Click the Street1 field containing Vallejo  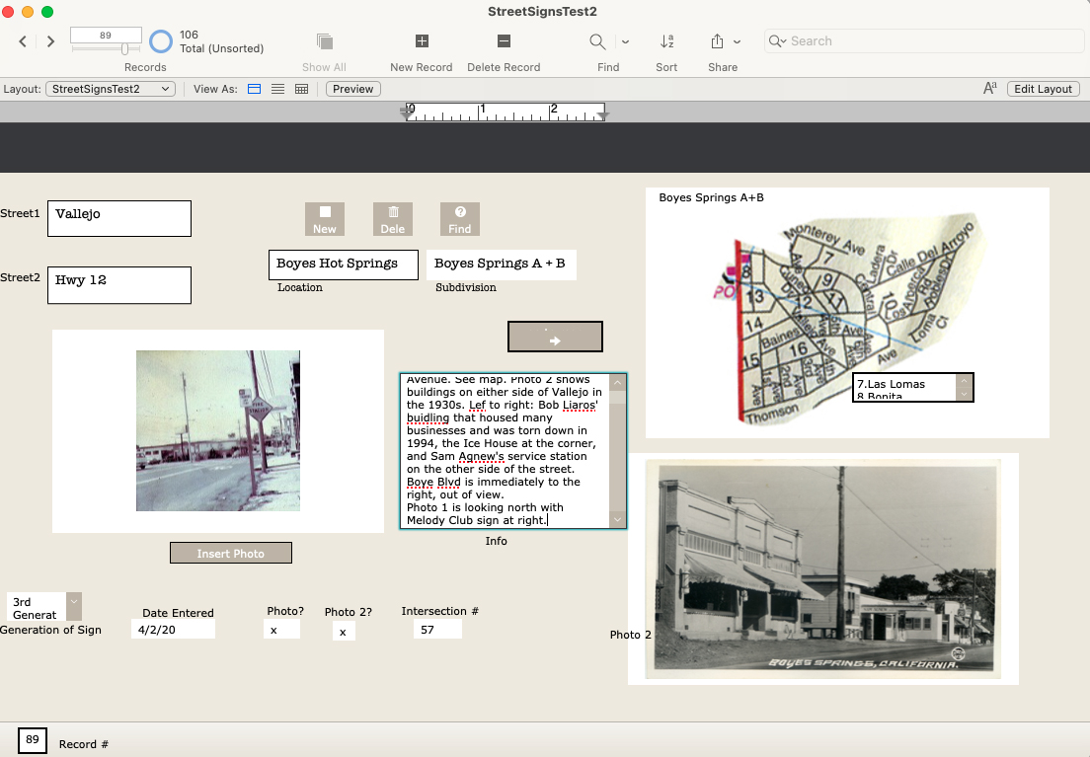point(118,218)
